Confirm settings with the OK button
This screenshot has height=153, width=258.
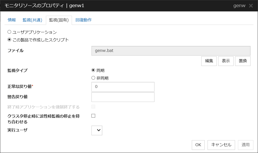[x=198, y=145]
